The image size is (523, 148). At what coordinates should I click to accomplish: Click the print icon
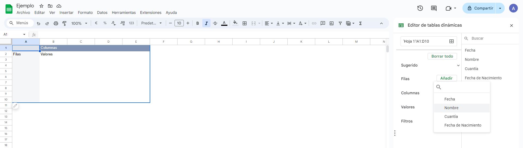(x=56, y=23)
